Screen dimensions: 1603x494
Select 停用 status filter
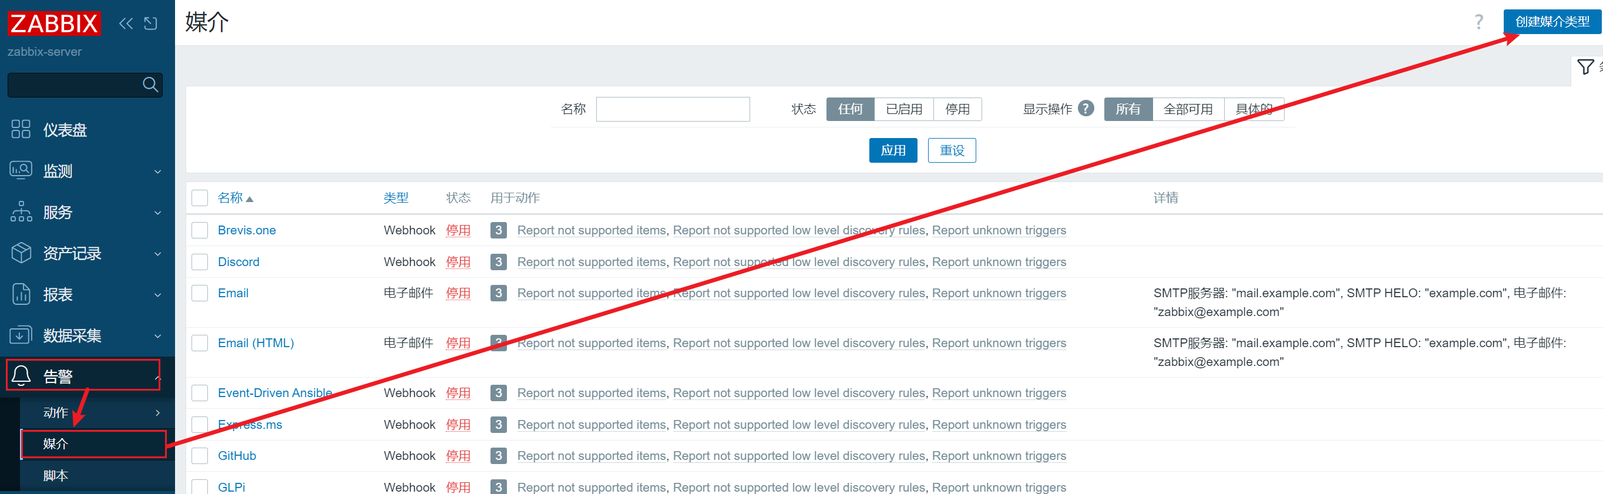tap(957, 109)
